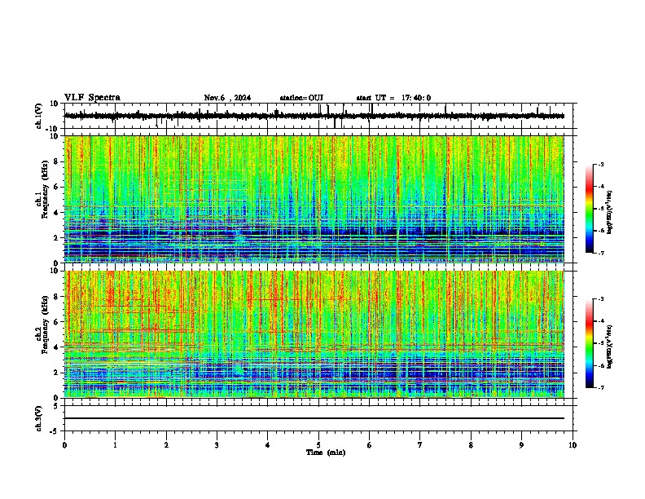Click the 'station=OUJ' label
Viewport: 645px width, 499px height.
[x=301, y=98]
